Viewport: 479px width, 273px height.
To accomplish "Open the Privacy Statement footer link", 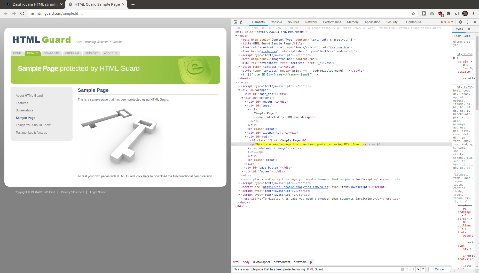I will (x=73, y=192).
